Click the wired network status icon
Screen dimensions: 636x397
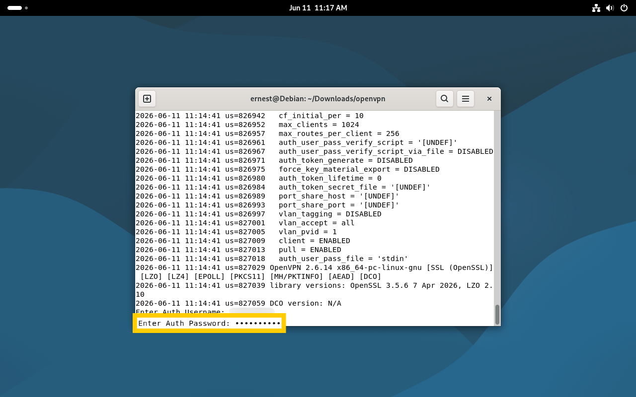(x=596, y=8)
